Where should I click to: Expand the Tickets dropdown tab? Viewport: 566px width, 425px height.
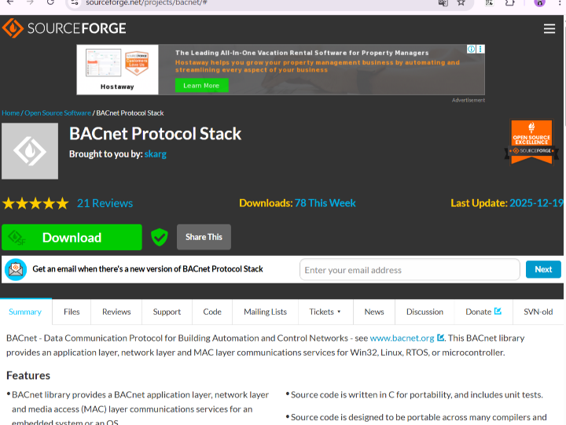[x=325, y=312]
